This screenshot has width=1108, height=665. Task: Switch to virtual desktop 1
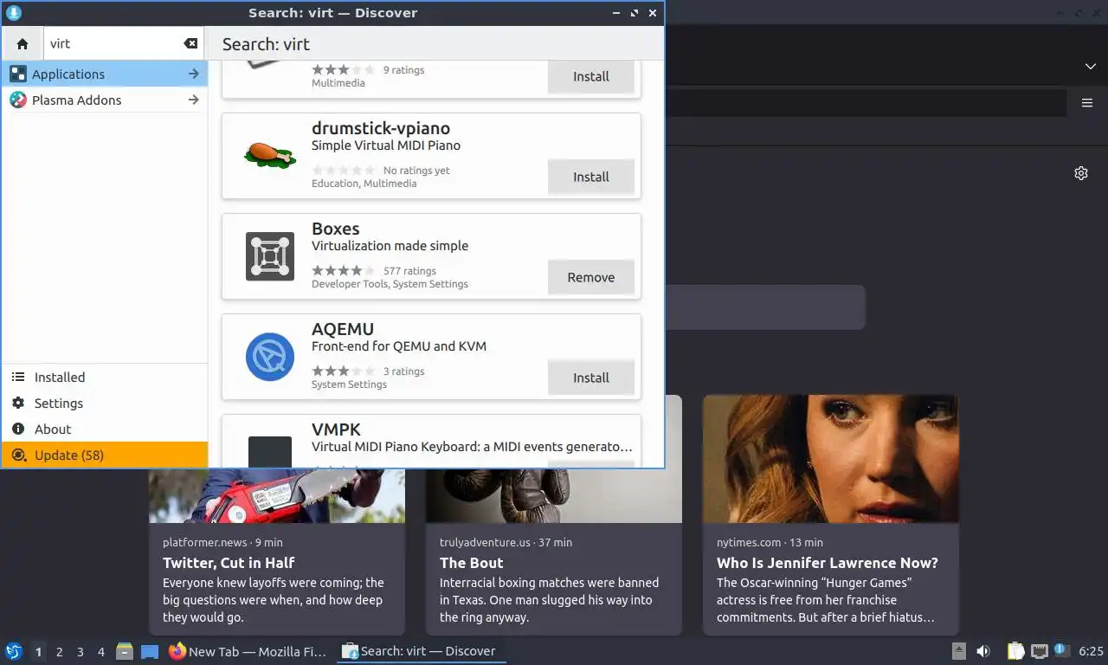[38, 651]
